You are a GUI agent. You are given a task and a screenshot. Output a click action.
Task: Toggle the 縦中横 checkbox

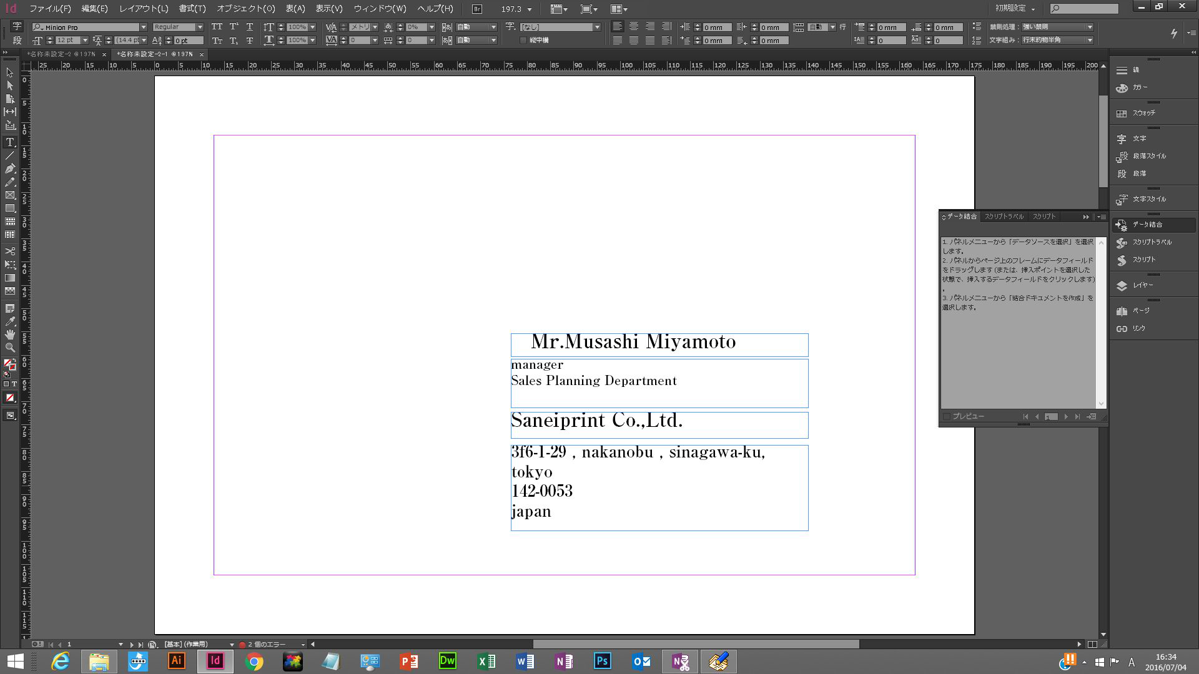[x=523, y=41]
